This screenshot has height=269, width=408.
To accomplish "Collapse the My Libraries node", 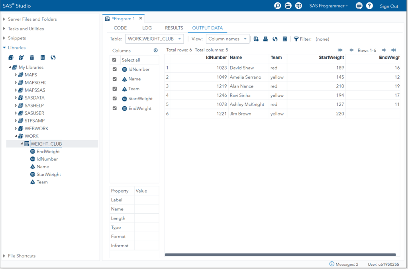I will tap(10, 67).
